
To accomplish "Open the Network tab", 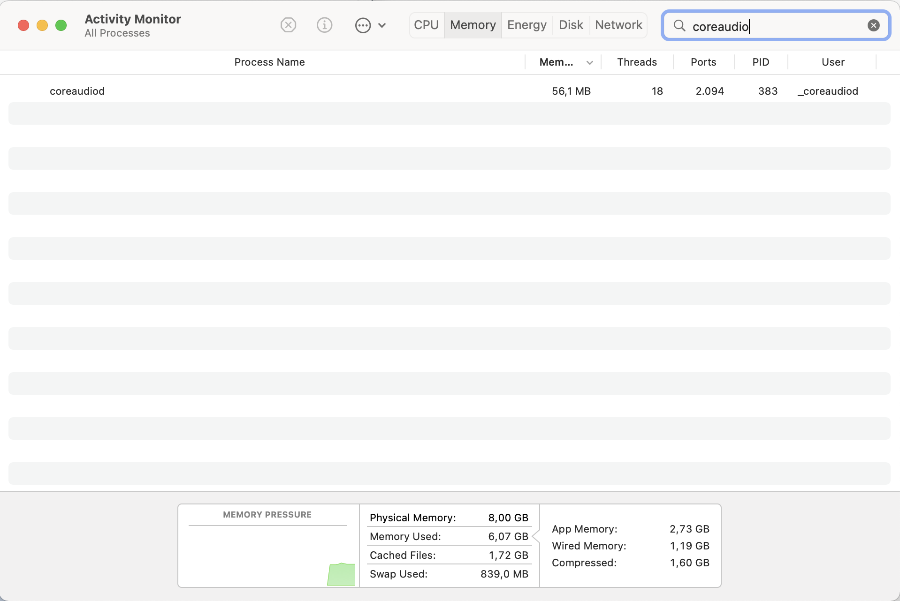I will pyautogui.click(x=618, y=25).
